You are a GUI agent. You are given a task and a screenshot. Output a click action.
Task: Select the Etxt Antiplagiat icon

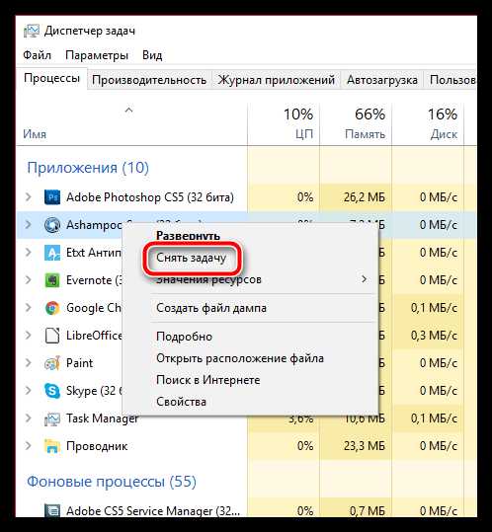click(52, 253)
